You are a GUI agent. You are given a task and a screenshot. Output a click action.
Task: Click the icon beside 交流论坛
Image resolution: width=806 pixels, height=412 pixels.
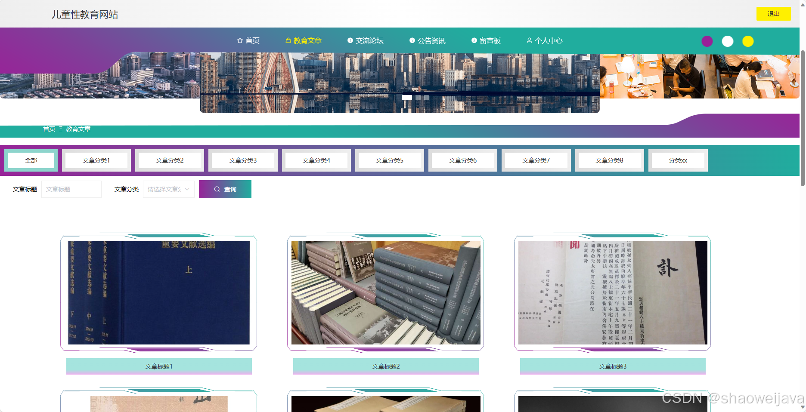coord(350,40)
